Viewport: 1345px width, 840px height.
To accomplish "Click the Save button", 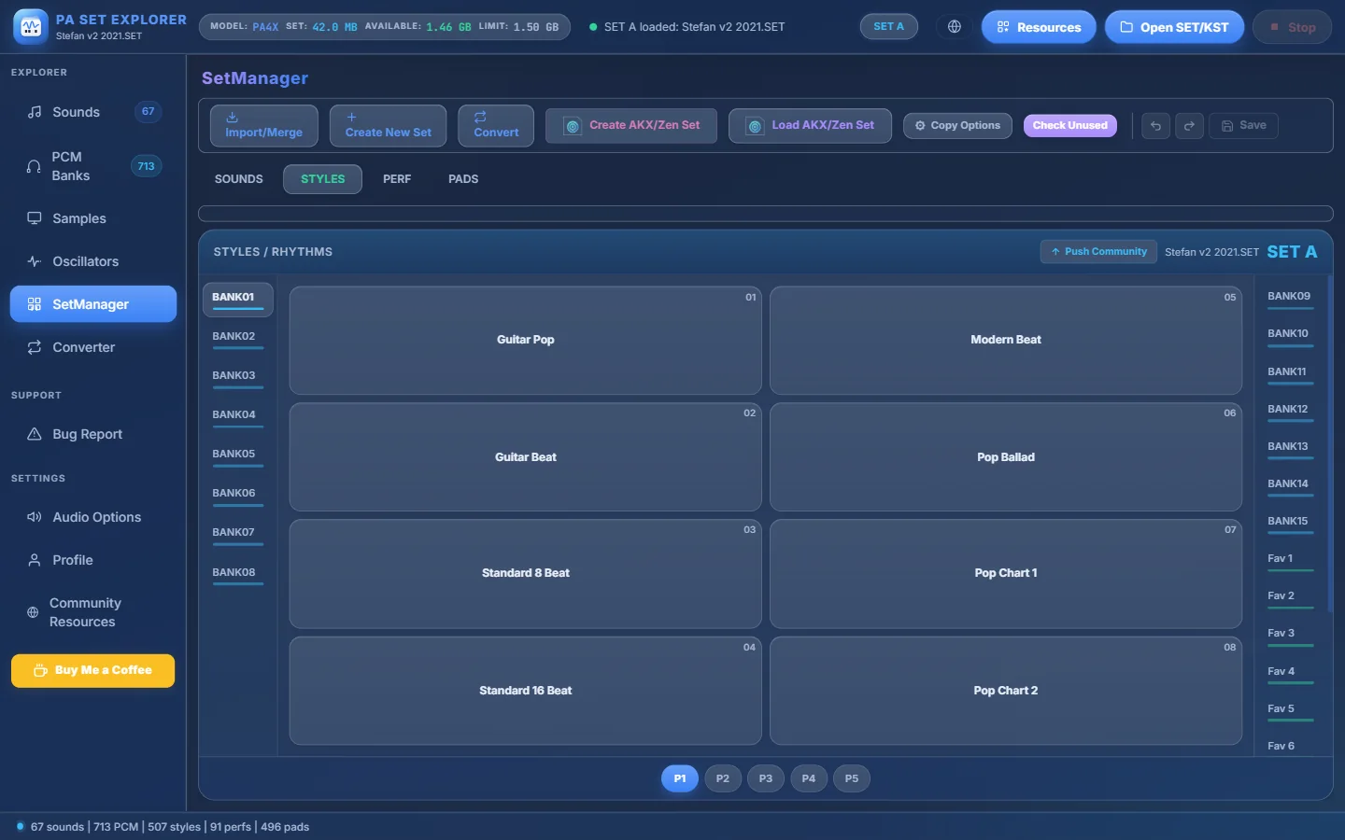I will pyautogui.click(x=1243, y=126).
